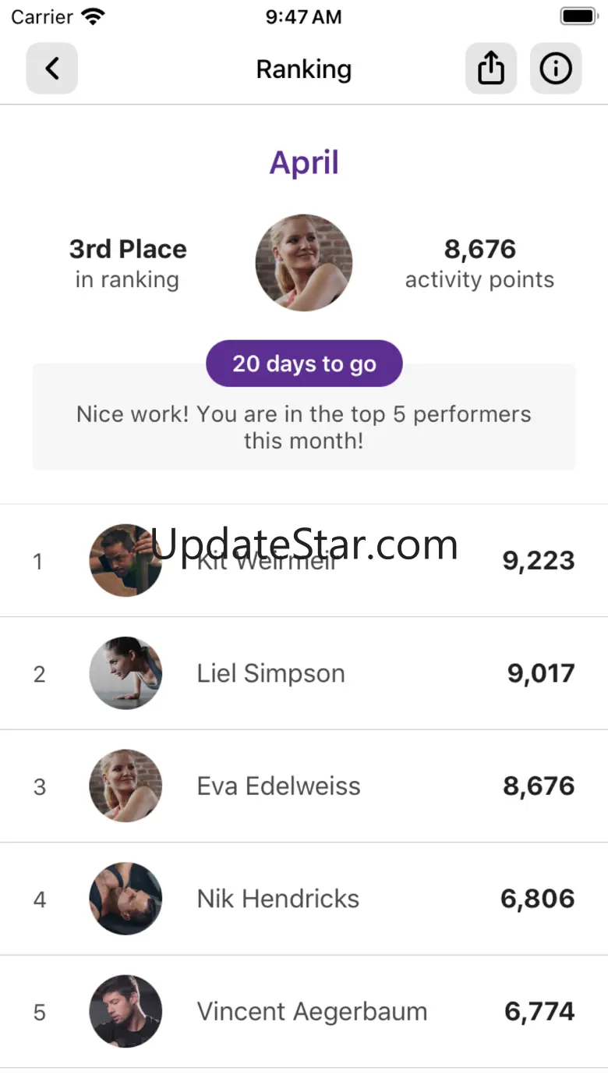Open the info icon in header
Screen dimensions: 608x1082
(x=556, y=69)
